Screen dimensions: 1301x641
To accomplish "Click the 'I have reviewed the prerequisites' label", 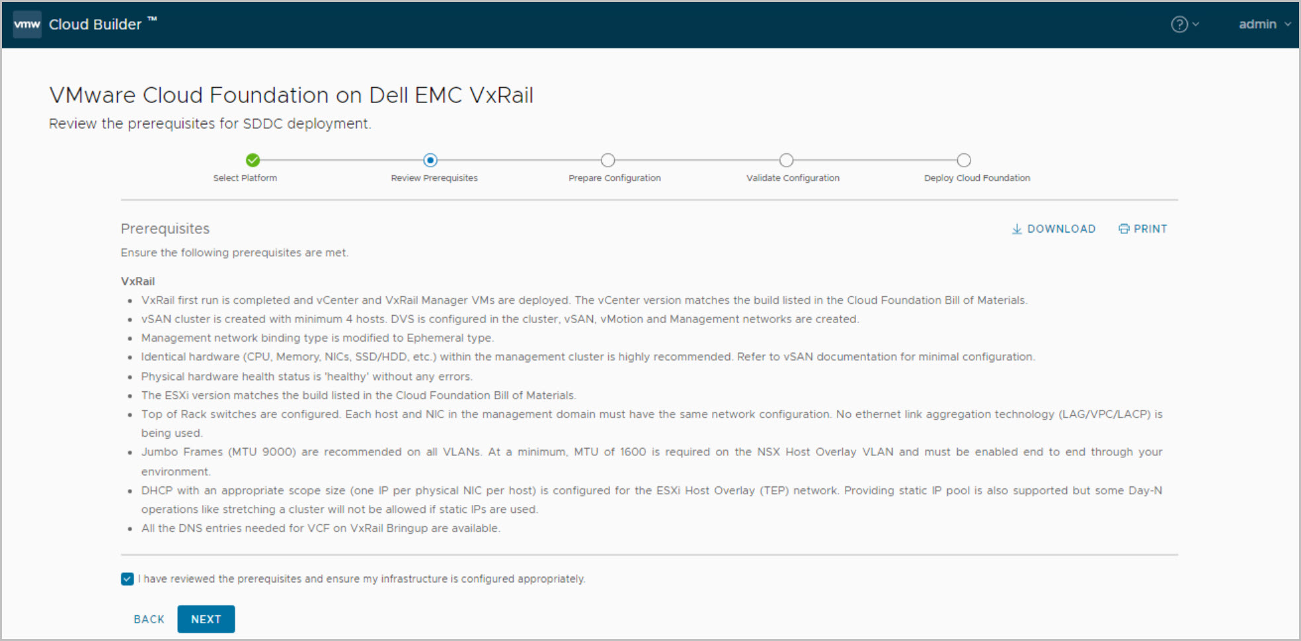I will click(362, 579).
